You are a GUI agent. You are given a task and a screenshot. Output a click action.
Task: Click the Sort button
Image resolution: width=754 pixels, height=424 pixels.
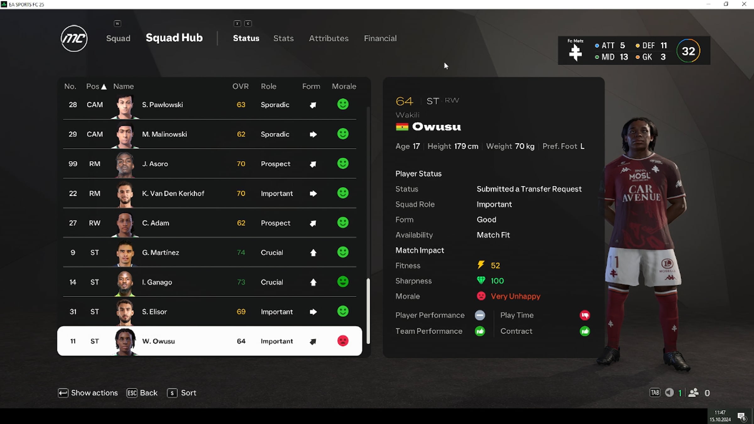tap(182, 393)
